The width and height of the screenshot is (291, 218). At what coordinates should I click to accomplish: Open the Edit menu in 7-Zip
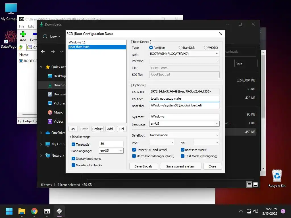(31, 26)
